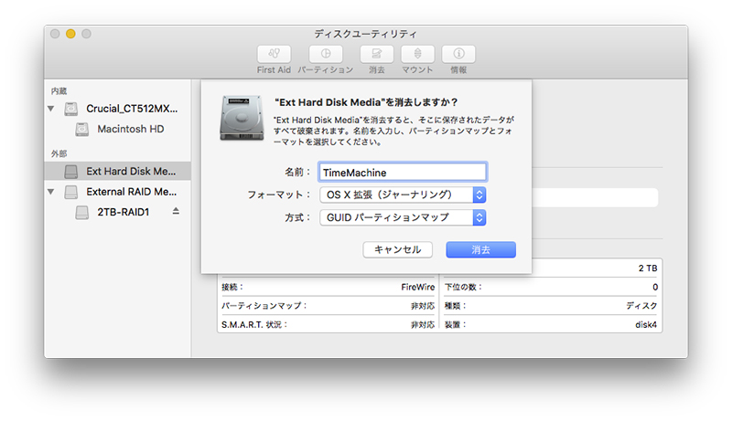This screenshot has width=732, height=421.
Task: Open the 情報 toolbar icon
Action: [x=458, y=54]
